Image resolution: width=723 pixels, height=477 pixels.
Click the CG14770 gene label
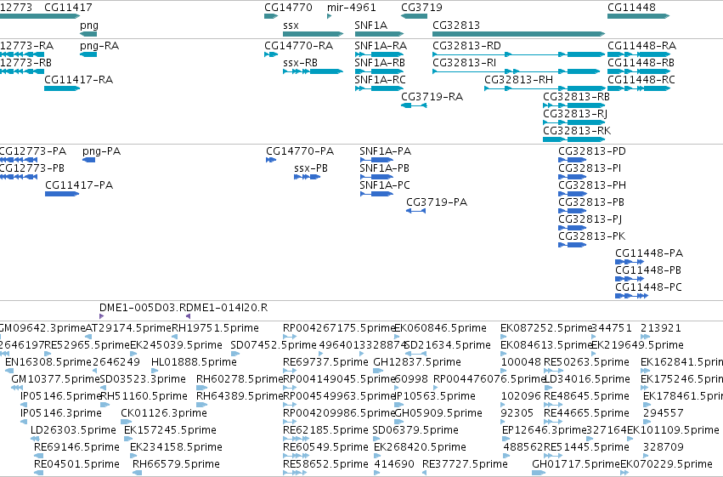pyautogui.click(x=288, y=8)
